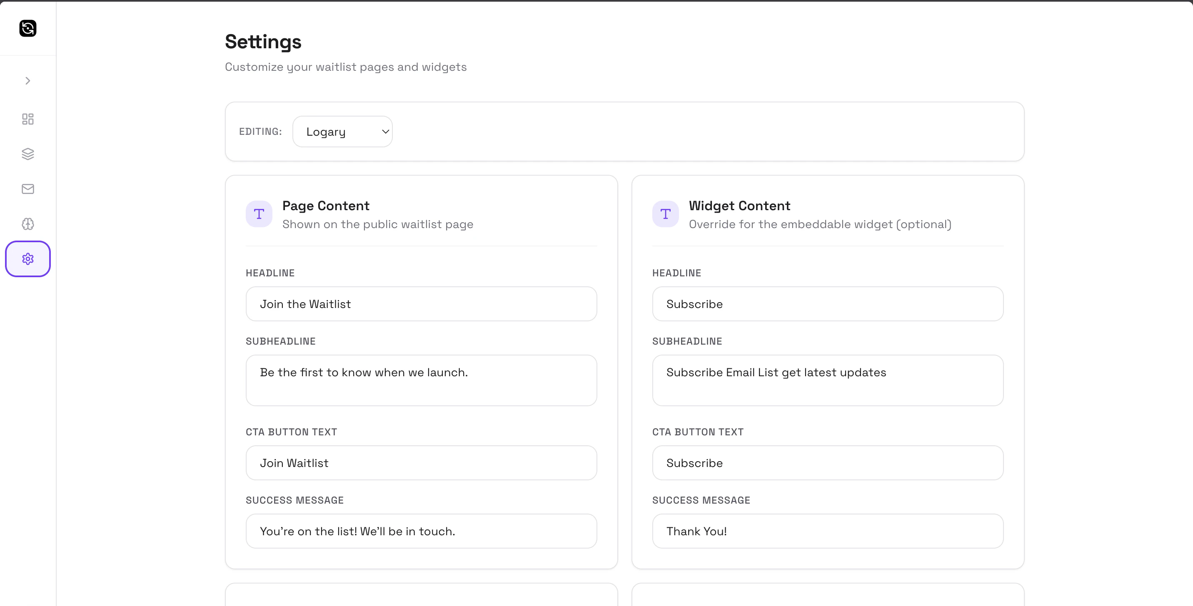Image resolution: width=1193 pixels, height=606 pixels.
Task: Open the brain AI icon
Action: pyautogui.click(x=28, y=224)
